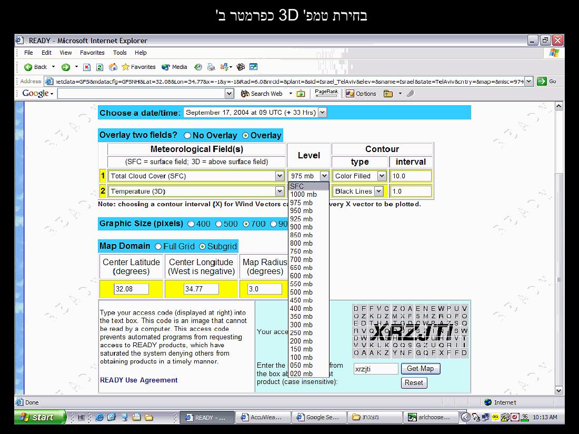Click the access code text box
Screen dimensions: 579x434
tap(376, 369)
